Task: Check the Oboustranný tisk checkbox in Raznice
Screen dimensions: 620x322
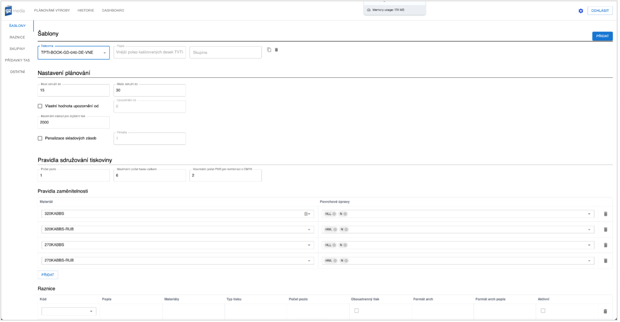Action: 356,310
